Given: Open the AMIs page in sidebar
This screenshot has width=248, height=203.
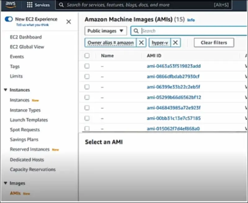Looking at the screenshot, I should pos(15,193).
